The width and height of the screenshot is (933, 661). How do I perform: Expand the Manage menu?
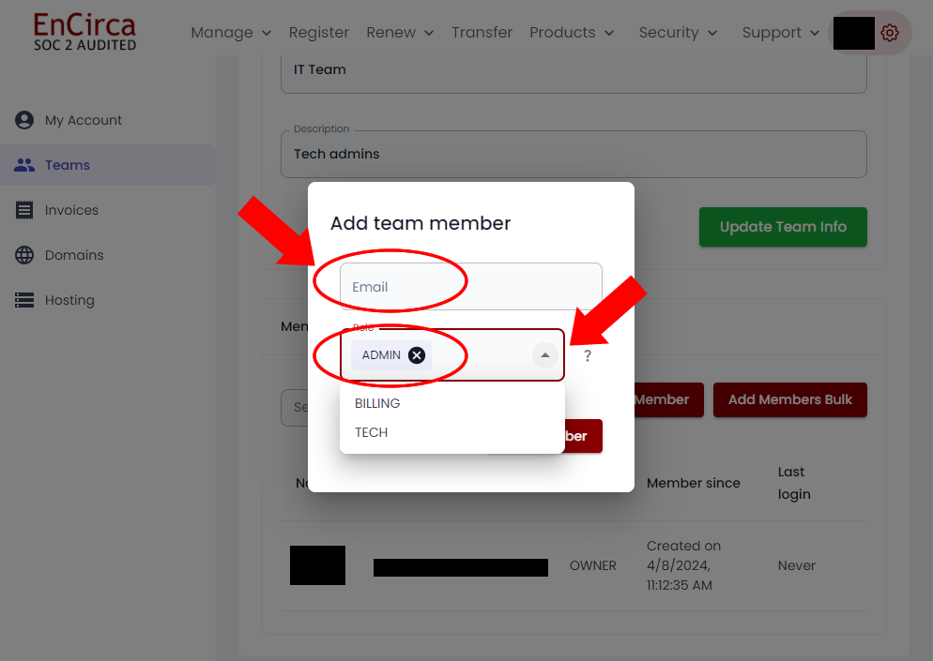pyautogui.click(x=230, y=33)
